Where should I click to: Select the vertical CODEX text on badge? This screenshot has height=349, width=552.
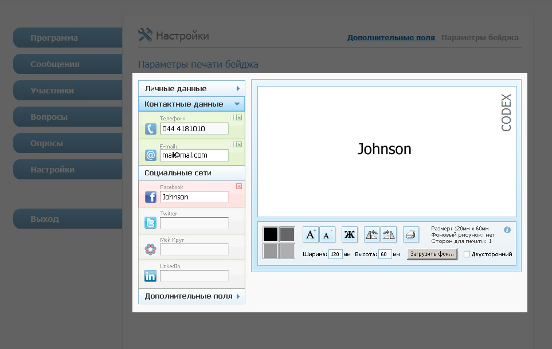506,112
